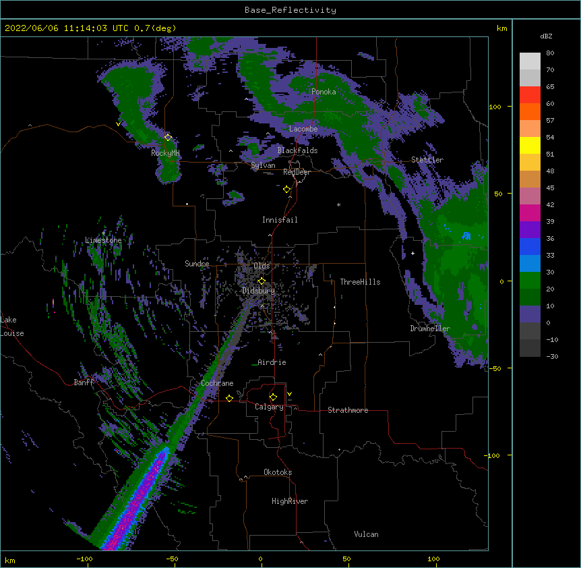The height and width of the screenshot is (568, 581).
Task: Click the Calgary city label
Action: point(270,407)
